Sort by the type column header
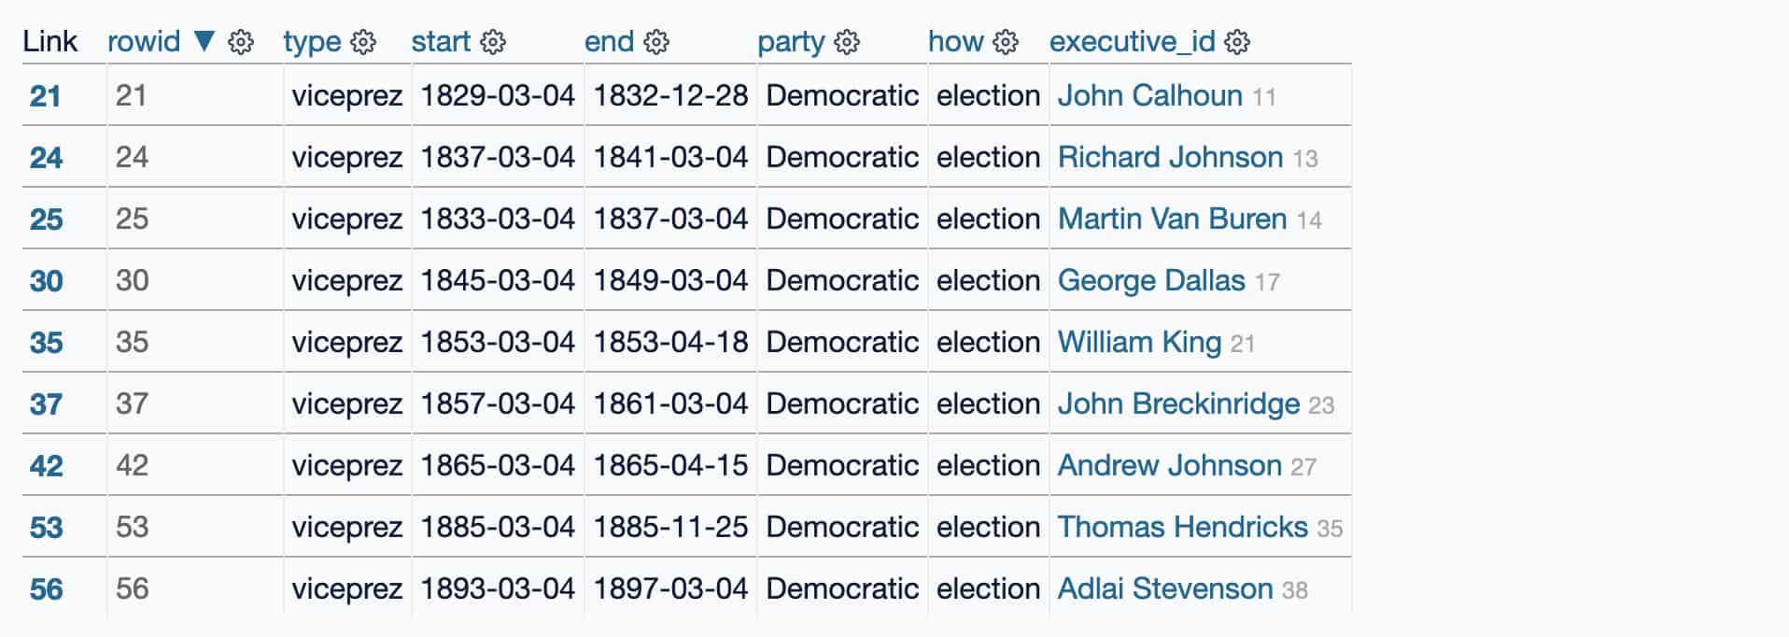This screenshot has width=1789, height=637. [x=314, y=41]
